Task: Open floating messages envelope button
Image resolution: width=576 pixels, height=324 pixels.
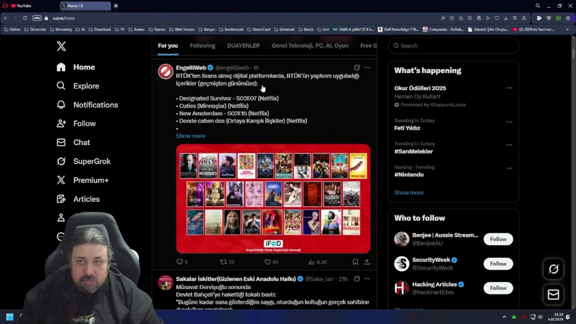Action: point(553,295)
